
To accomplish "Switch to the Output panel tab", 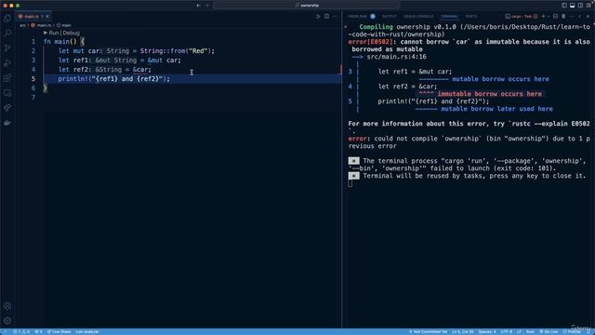I will pos(389,17).
